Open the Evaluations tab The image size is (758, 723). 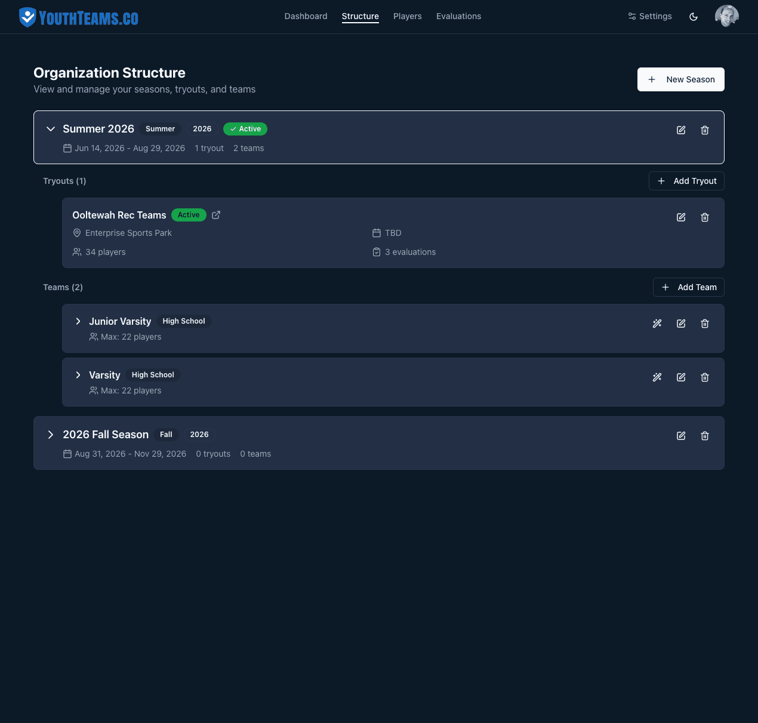coord(458,16)
